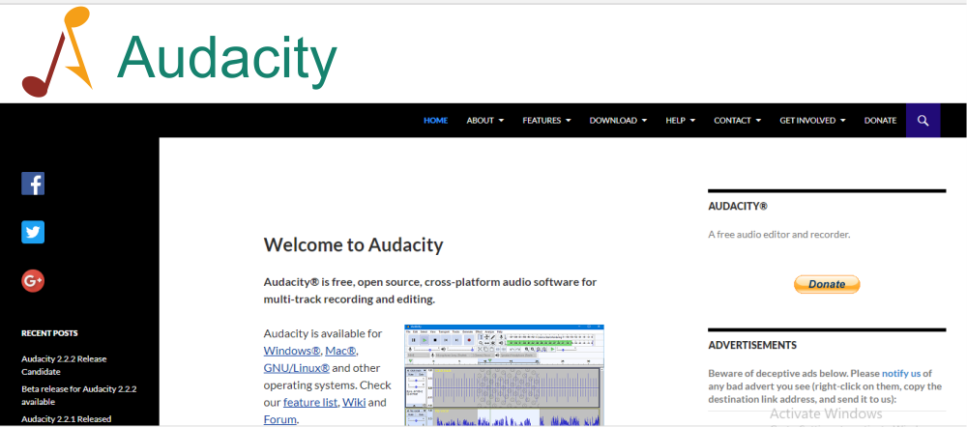This screenshot has height=427, width=967.
Task: Click the Audacity musical note logo
Action: pyautogui.click(x=57, y=52)
